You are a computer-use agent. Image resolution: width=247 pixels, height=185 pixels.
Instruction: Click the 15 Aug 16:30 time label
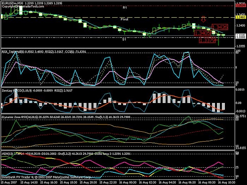tap(49, 183)
